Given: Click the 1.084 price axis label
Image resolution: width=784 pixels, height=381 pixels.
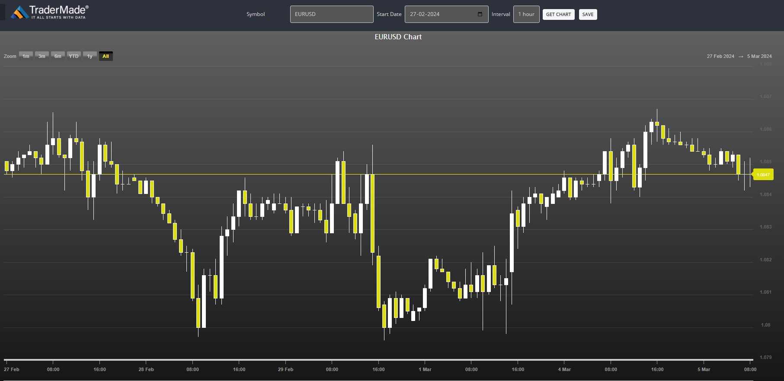Looking at the screenshot, I should coord(765,194).
